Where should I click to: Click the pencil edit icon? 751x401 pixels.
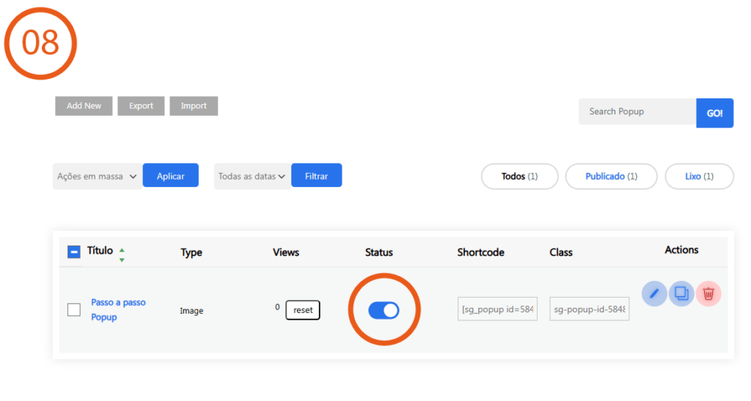pyautogui.click(x=654, y=294)
